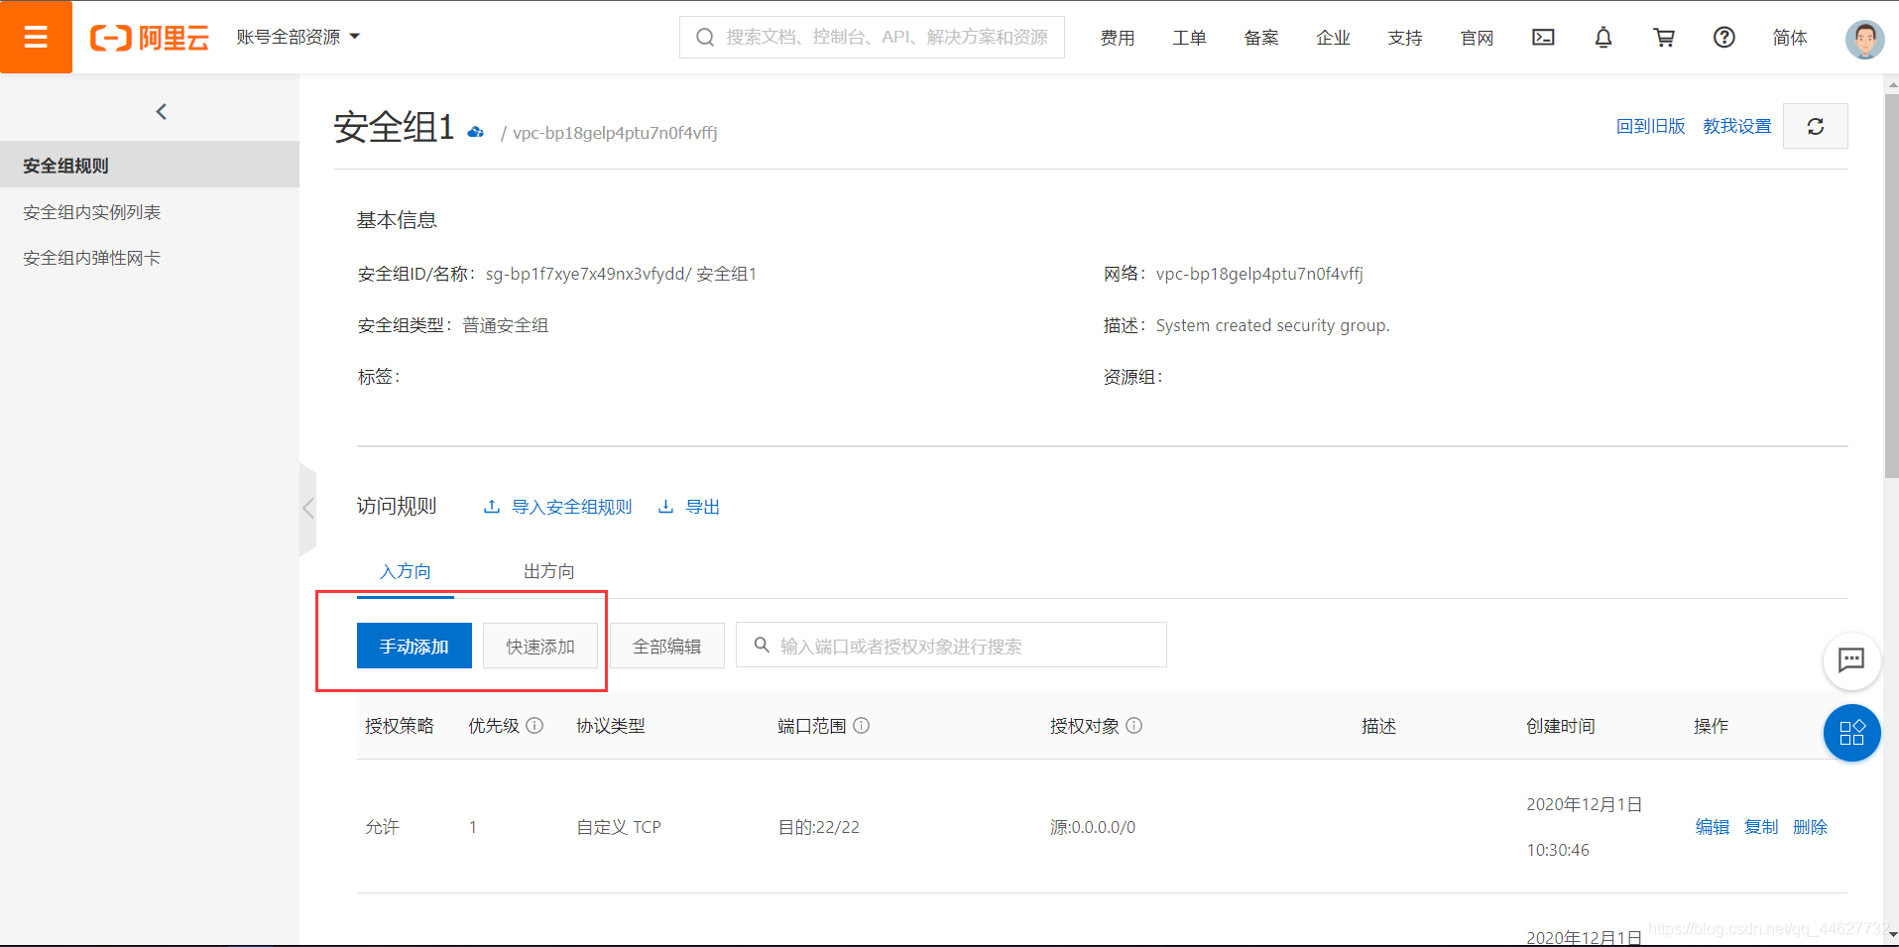
Task: Open the network VPC ID in basic info
Action: pos(1259,274)
